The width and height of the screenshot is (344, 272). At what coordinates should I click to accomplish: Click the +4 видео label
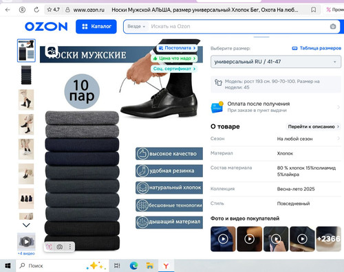(26, 253)
